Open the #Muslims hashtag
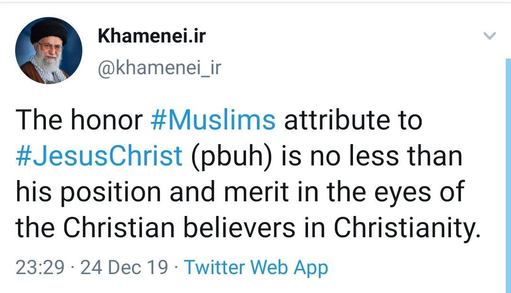Screen dimensions: 511x293 [212, 120]
